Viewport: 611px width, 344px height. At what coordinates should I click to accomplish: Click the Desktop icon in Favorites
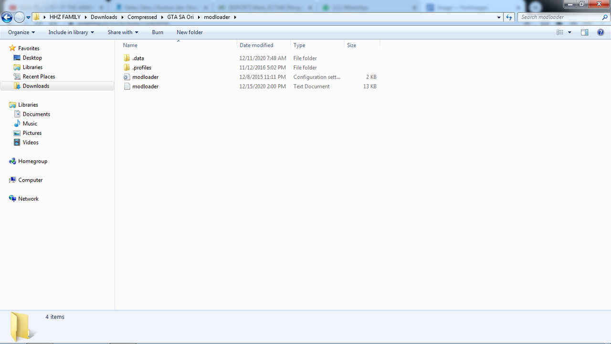[x=17, y=58]
